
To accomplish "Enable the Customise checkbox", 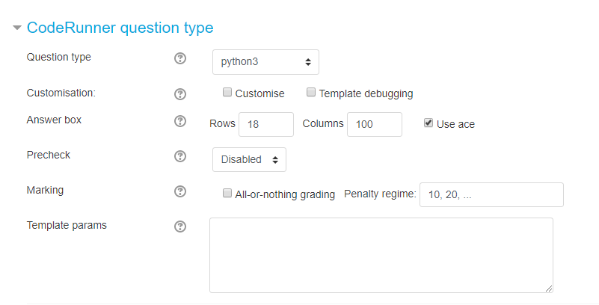I will [x=227, y=92].
